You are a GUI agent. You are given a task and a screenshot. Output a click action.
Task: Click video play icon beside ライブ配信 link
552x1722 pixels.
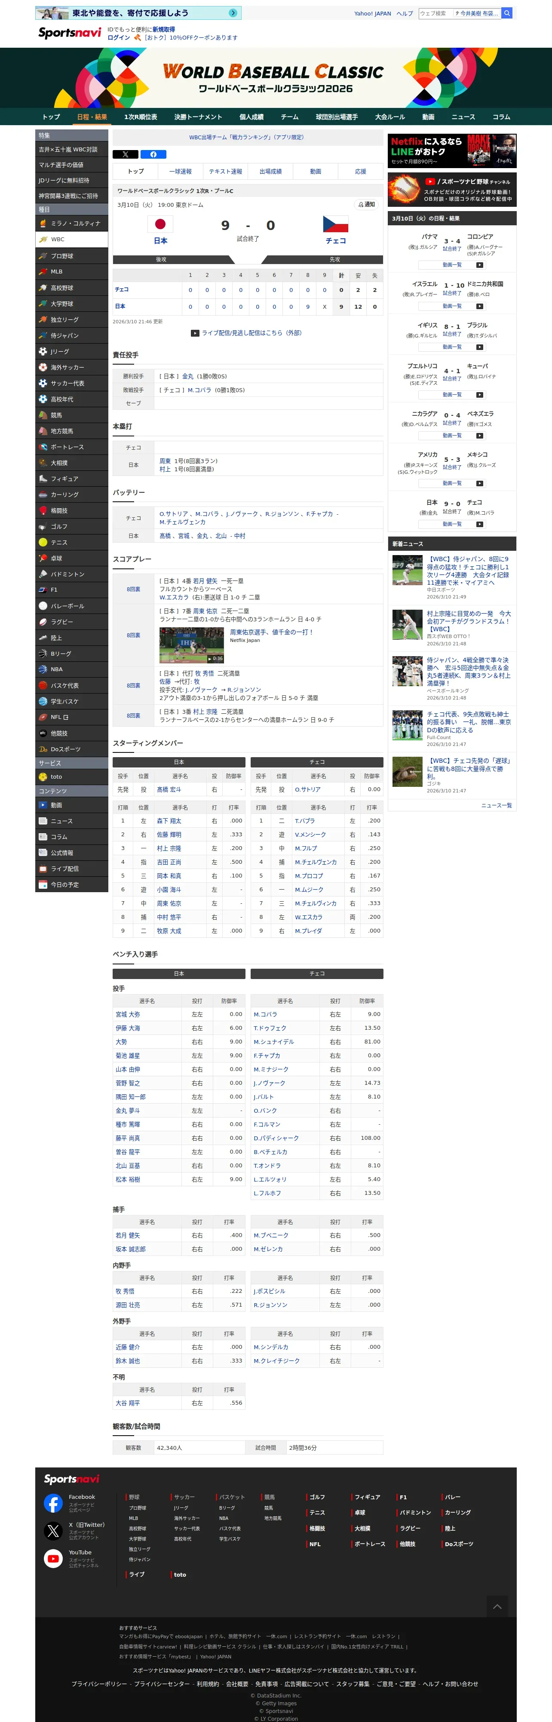coord(195,333)
